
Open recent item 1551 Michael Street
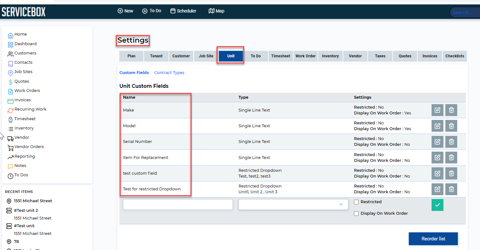[x=33, y=201]
